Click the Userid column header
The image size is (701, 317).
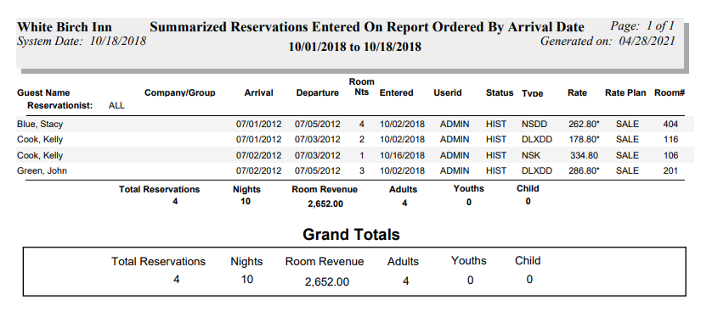pos(448,92)
